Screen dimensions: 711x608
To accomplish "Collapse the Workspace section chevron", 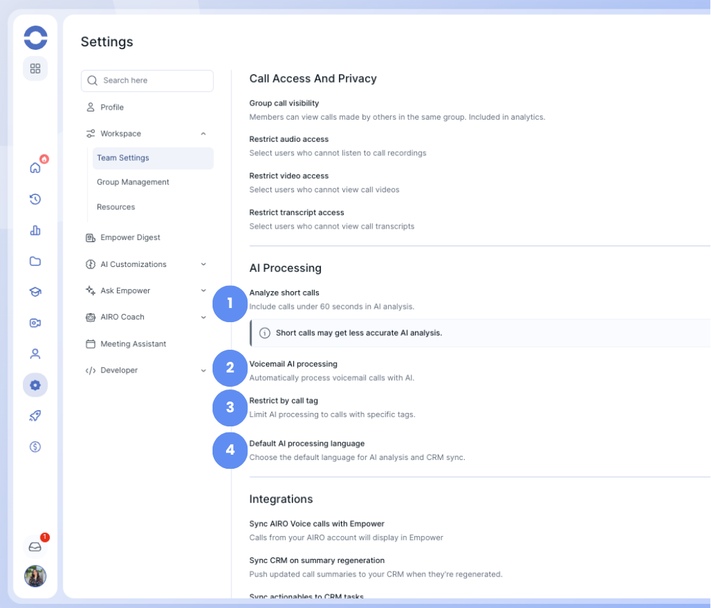I will click(203, 134).
